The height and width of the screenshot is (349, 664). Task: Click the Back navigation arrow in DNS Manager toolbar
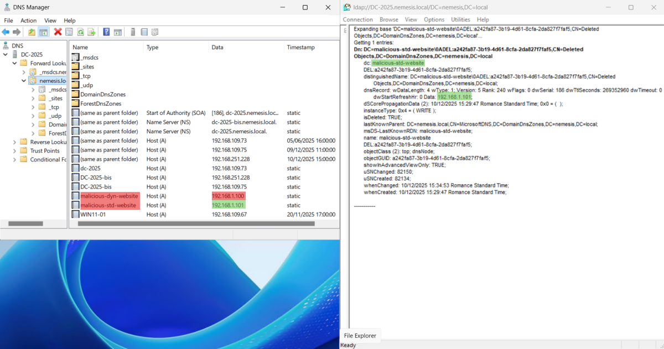click(x=6, y=32)
